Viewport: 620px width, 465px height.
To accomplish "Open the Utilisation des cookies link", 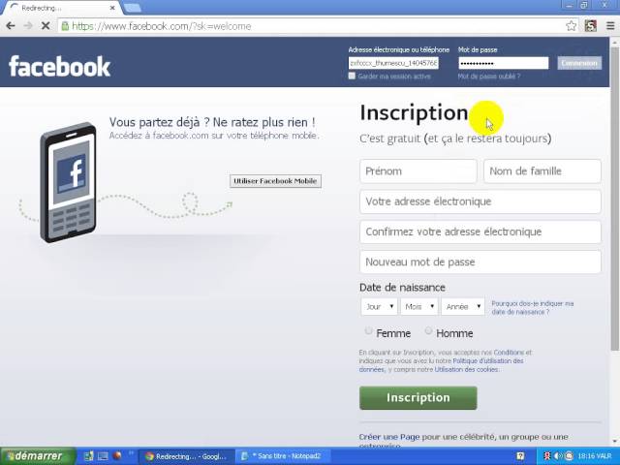I will click(x=467, y=370).
